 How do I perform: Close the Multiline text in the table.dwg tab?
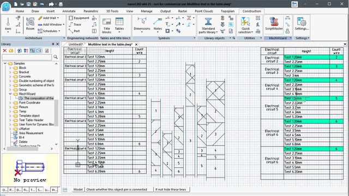point(136,44)
